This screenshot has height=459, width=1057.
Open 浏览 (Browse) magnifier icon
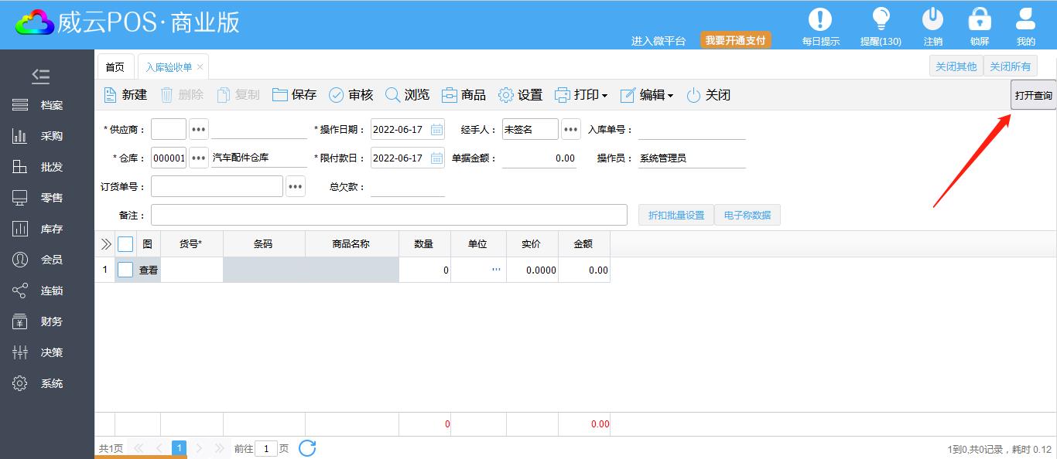pyautogui.click(x=393, y=95)
